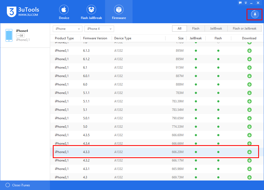Image resolution: width=264 pixels, height=190 pixels.
Task: Open the downloads manager icon
Action: (255, 14)
